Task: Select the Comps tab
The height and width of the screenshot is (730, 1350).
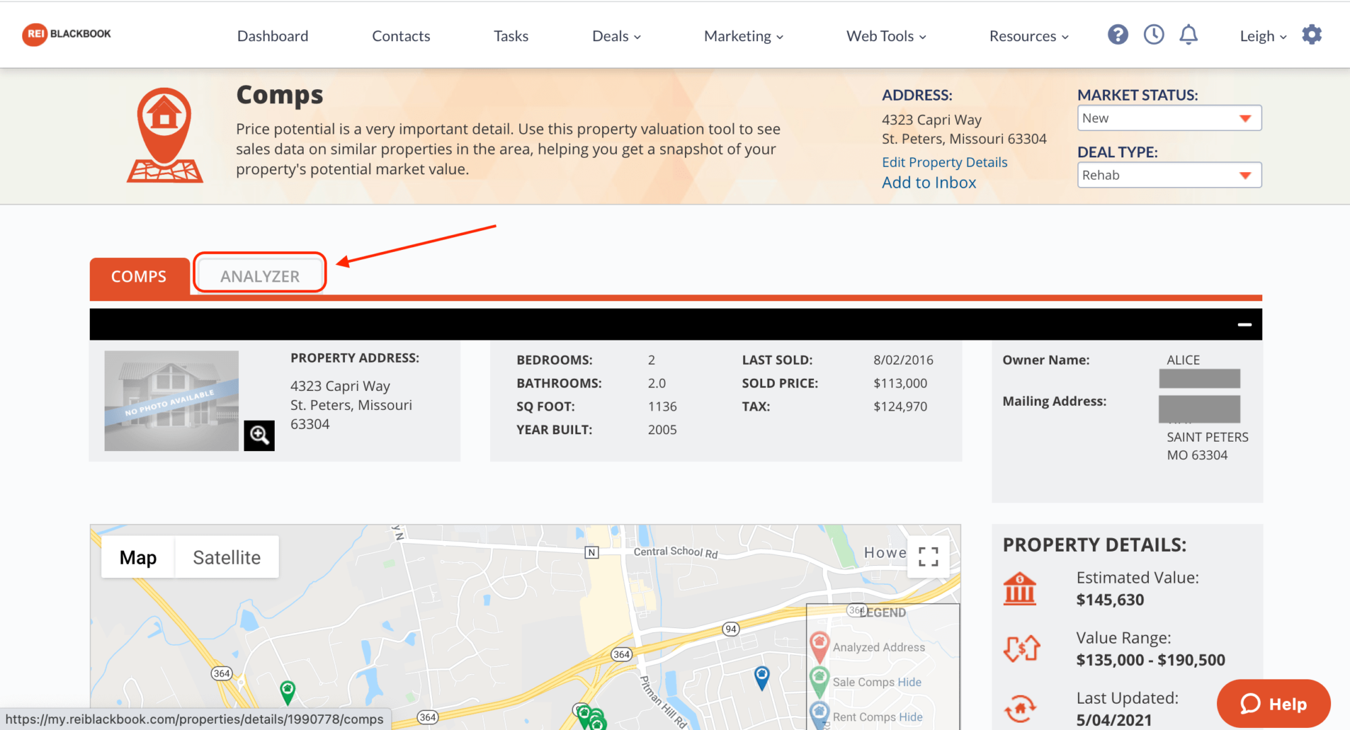Action: coord(138,276)
